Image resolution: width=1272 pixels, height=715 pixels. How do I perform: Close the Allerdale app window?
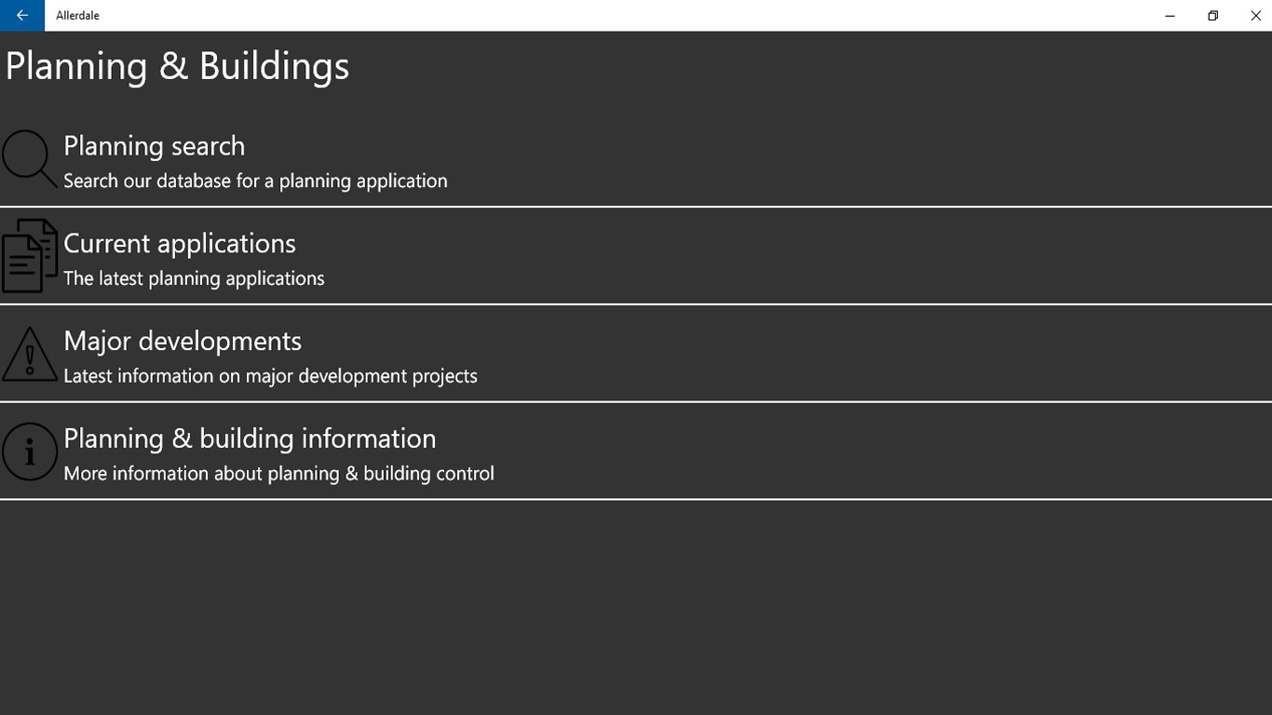click(1255, 16)
